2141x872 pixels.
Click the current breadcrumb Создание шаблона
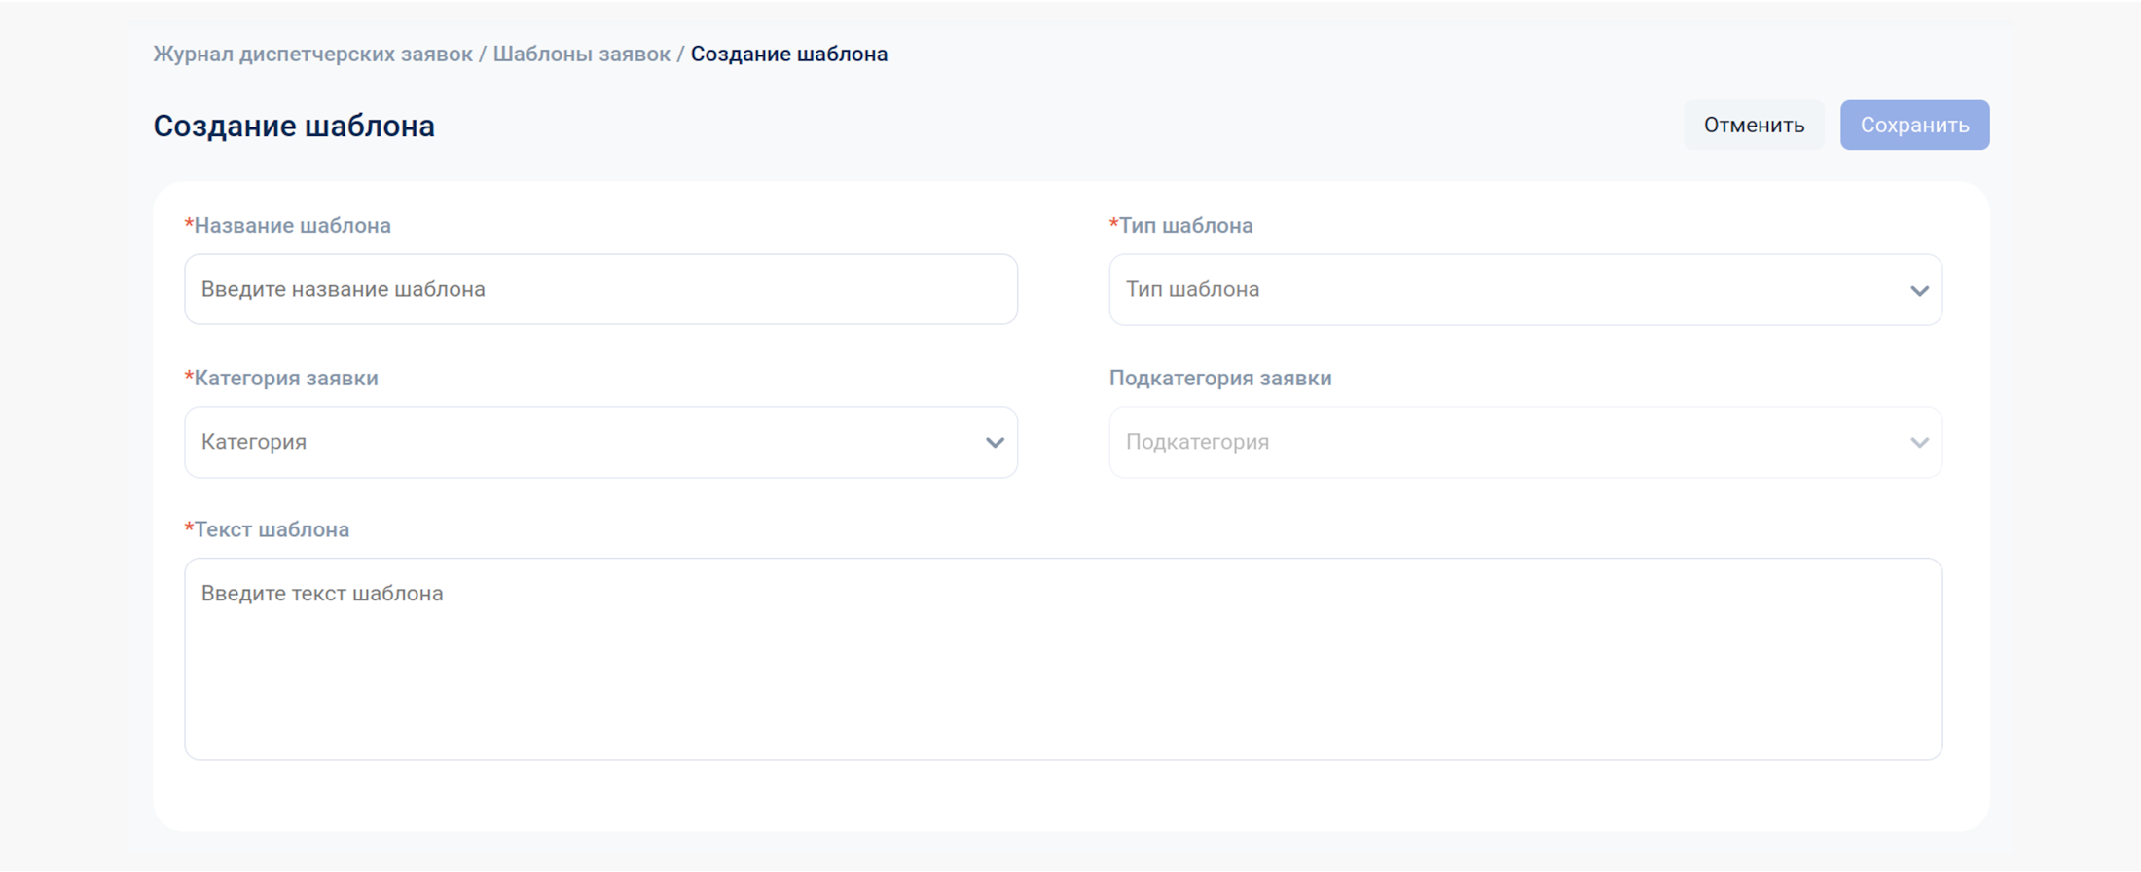tap(788, 54)
